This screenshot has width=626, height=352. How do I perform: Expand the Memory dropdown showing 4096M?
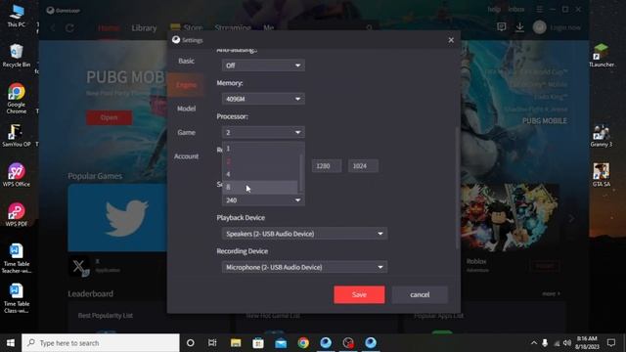(263, 99)
